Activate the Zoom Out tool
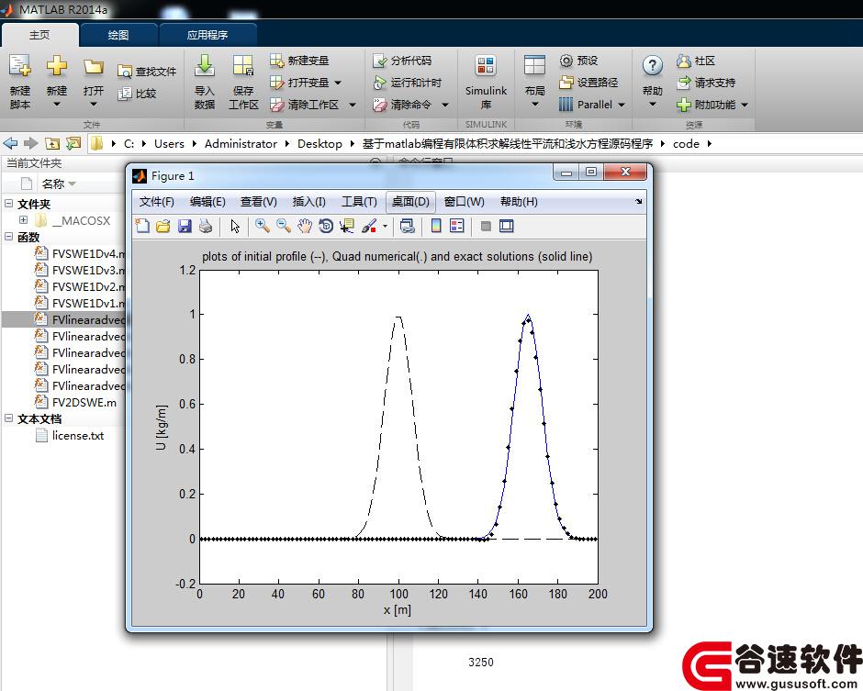Image resolution: width=863 pixels, height=691 pixels. point(283,226)
